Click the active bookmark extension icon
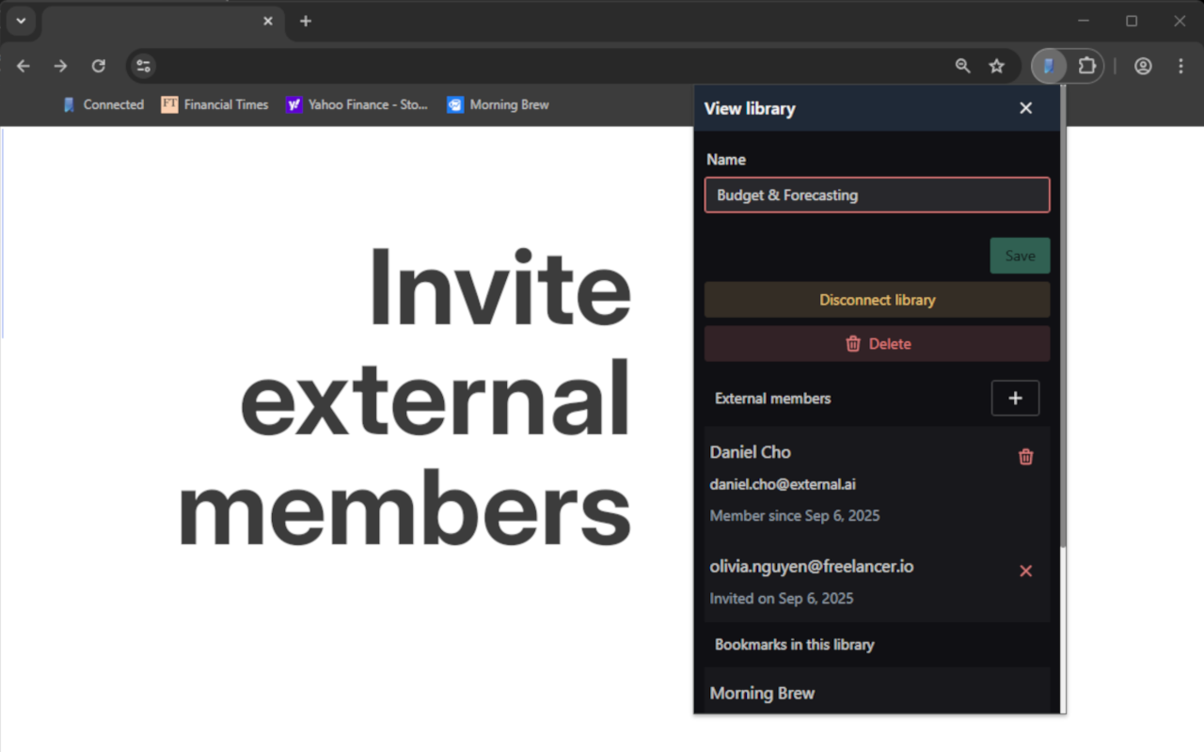The height and width of the screenshot is (752, 1204). click(x=1049, y=66)
